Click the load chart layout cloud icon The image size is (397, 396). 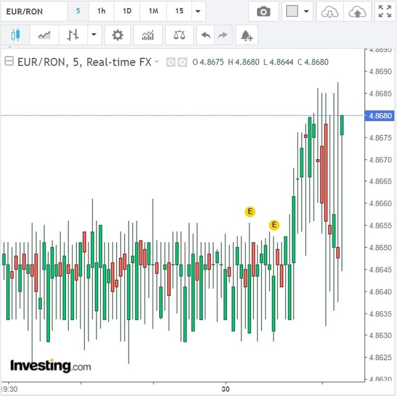329,11
